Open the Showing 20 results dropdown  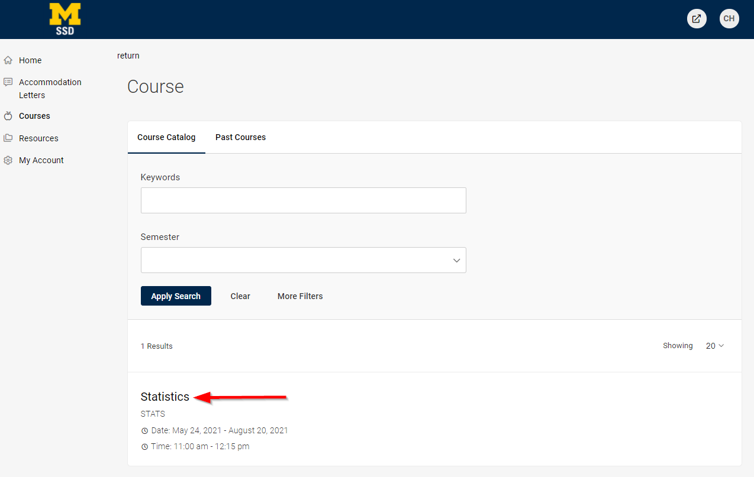tap(714, 345)
